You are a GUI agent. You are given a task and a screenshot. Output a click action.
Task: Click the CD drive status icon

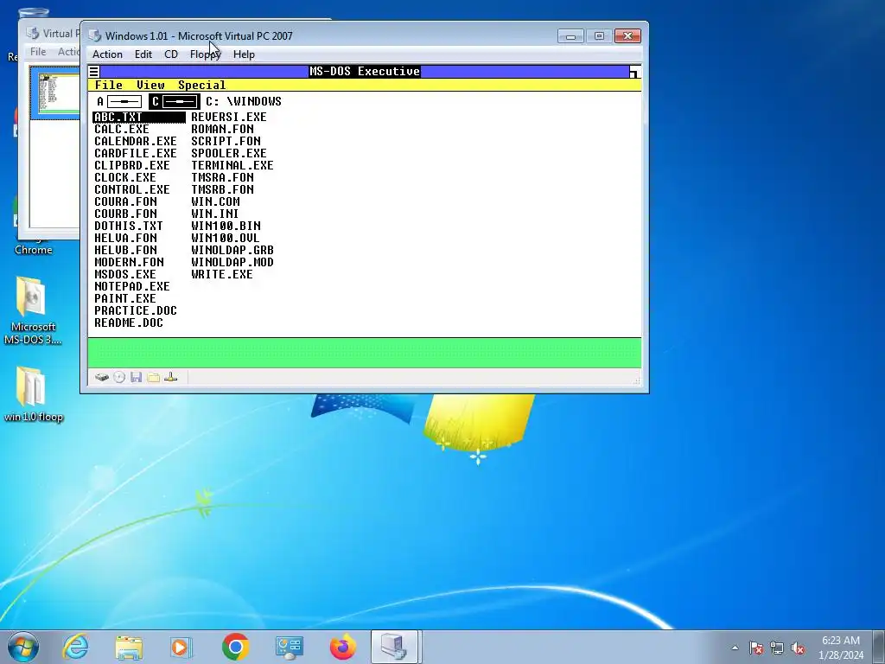click(x=119, y=377)
